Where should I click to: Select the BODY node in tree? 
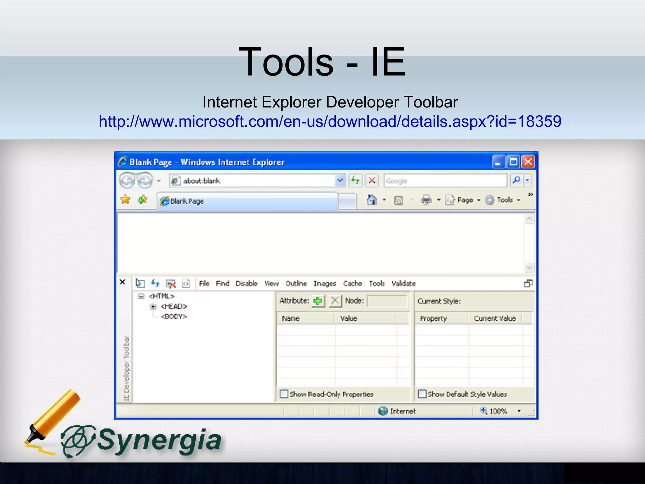[x=174, y=317]
